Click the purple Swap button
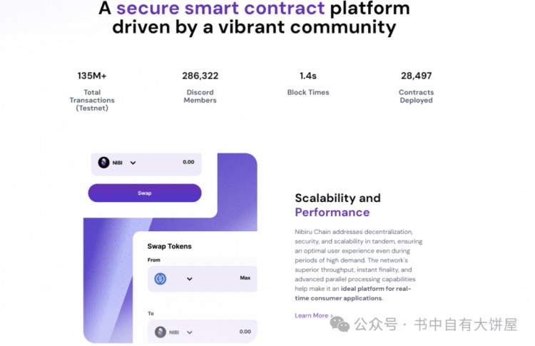535x346 pixels. pyautogui.click(x=145, y=193)
